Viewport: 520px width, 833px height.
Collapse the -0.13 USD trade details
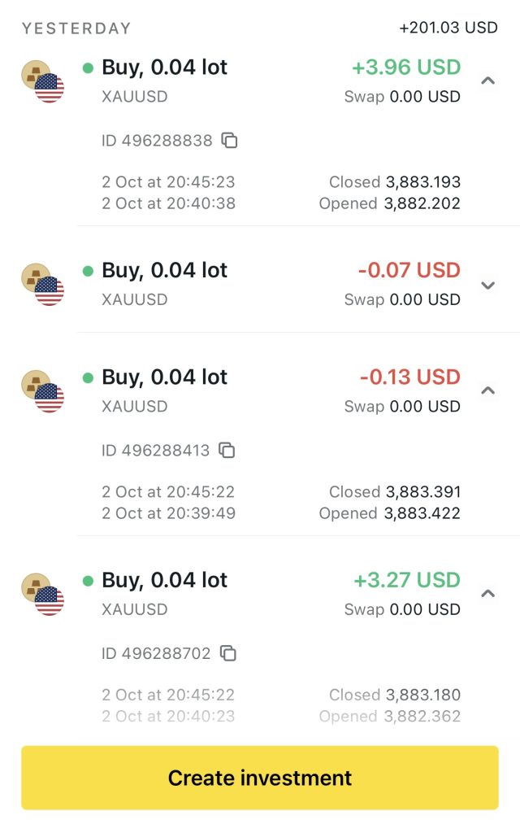(x=487, y=390)
